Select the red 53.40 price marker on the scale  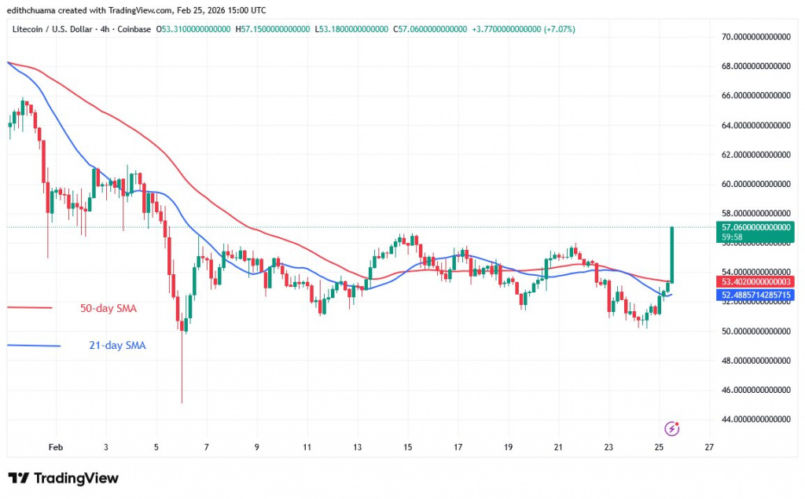tap(755, 281)
